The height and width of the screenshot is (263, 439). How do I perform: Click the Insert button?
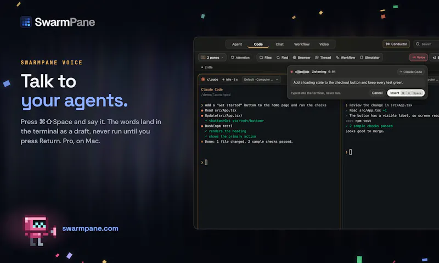(406, 93)
